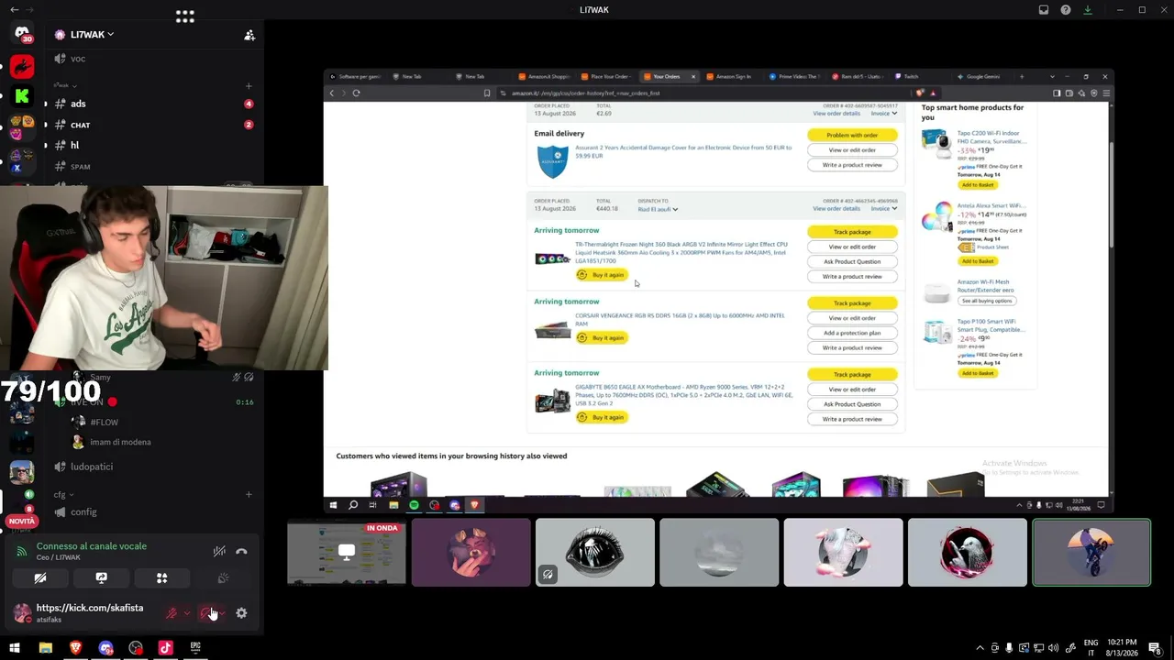The height and width of the screenshot is (660, 1174).
Task: Go back with Discord's back arrow
Action: (x=14, y=10)
